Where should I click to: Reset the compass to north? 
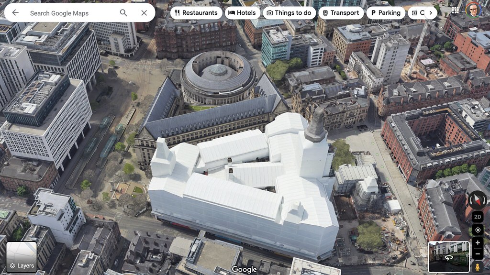point(478,199)
